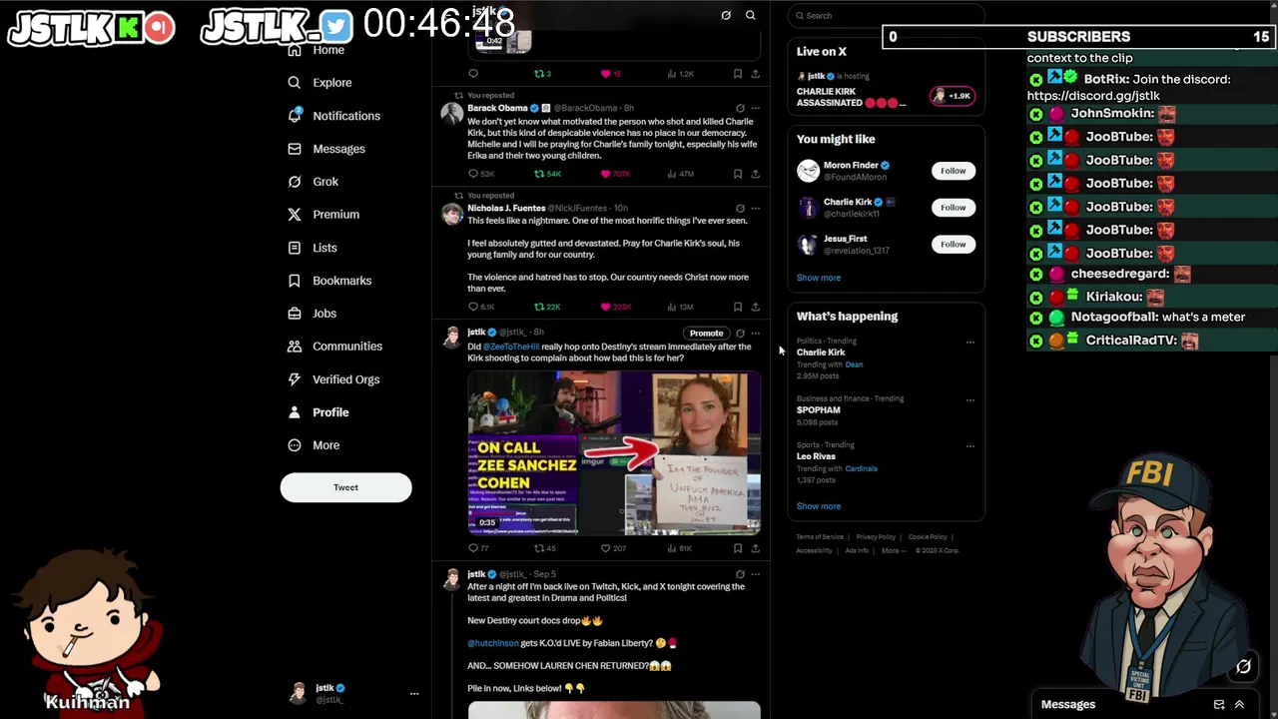Like the jstlk post with 207 likes
Viewport: 1278px width, 719px height.
click(x=605, y=548)
